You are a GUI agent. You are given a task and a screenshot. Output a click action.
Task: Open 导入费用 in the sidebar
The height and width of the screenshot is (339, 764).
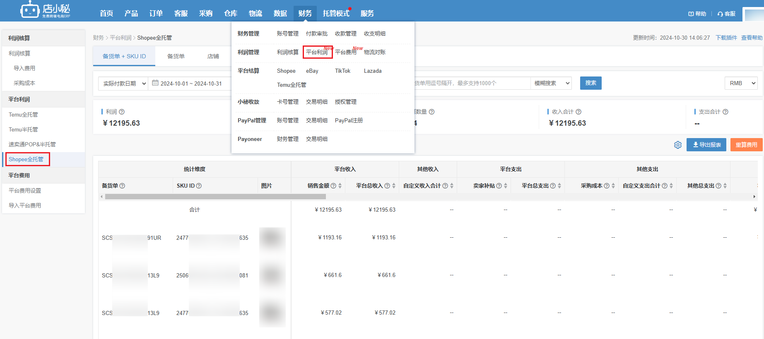tap(24, 68)
